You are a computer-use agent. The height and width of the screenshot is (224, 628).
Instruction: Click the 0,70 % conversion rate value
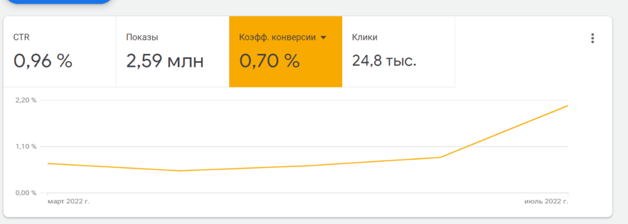270,61
